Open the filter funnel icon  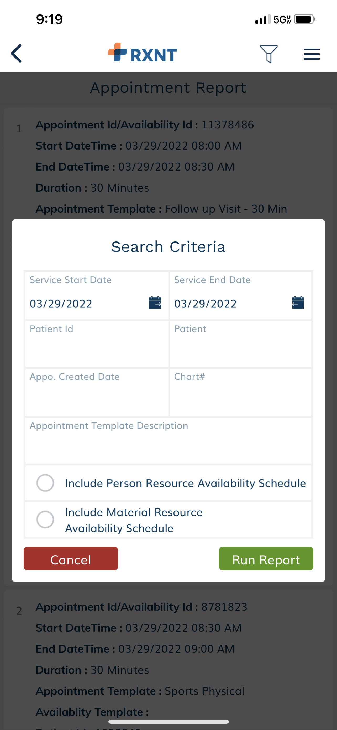pyautogui.click(x=268, y=54)
